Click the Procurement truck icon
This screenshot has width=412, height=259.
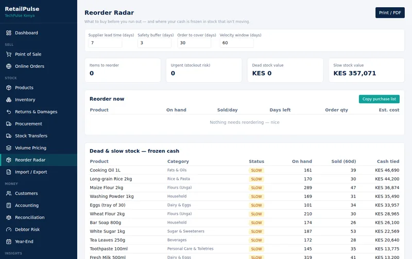tap(9, 124)
